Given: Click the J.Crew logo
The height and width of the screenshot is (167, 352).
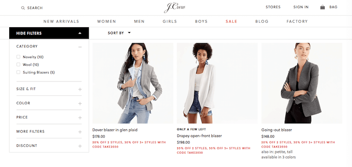Looking at the screenshot, I should (175, 7).
